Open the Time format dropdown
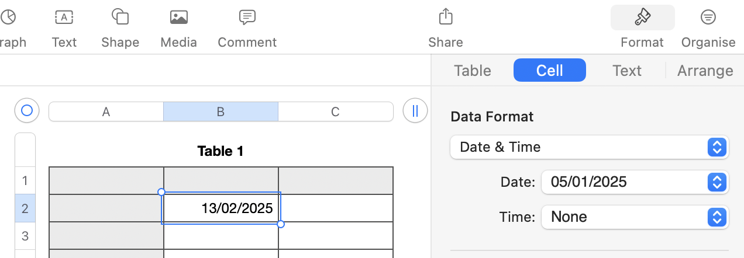This screenshot has height=258, width=744. point(635,217)
